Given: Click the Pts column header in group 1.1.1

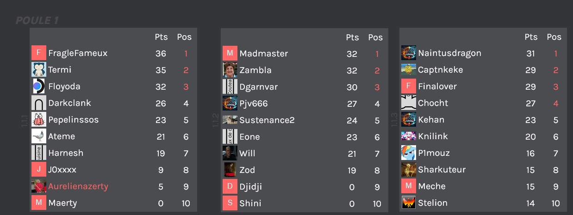Looking at the screenshot, I should [x=161, y=37].
